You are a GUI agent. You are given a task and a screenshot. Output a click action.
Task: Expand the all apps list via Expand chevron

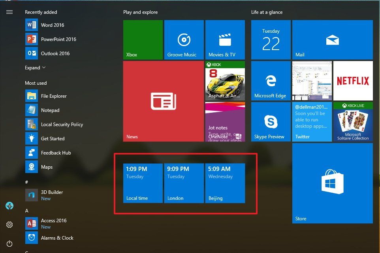[x=35, y=67]
